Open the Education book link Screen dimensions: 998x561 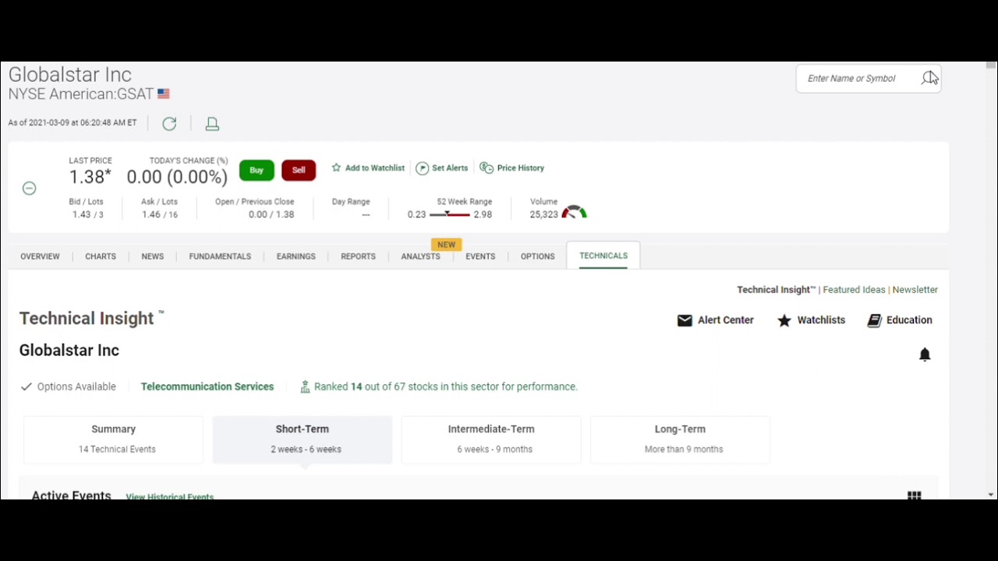(x=900, y=320)
